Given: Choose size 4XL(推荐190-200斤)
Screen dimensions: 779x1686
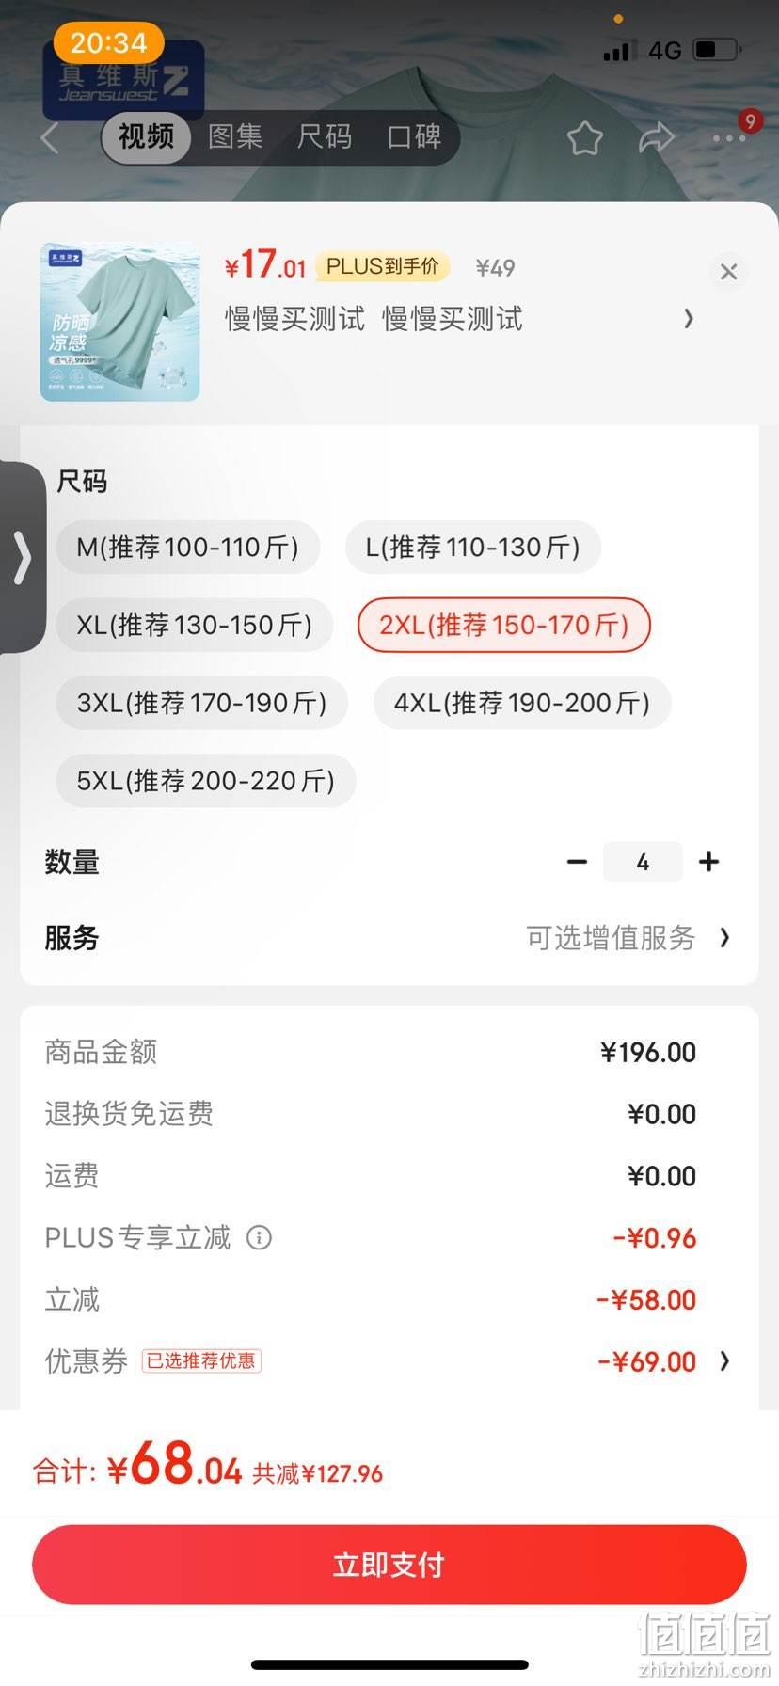Looking at the screenshot, I should [522, 703].
